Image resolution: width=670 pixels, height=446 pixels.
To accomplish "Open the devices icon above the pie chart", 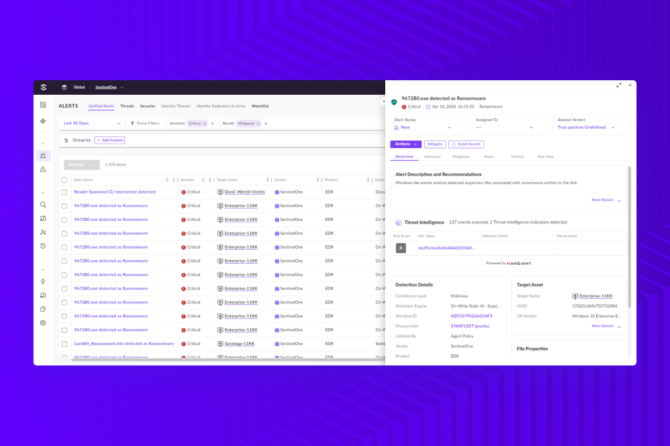I will pyautogui.click(x=43, y=295).
